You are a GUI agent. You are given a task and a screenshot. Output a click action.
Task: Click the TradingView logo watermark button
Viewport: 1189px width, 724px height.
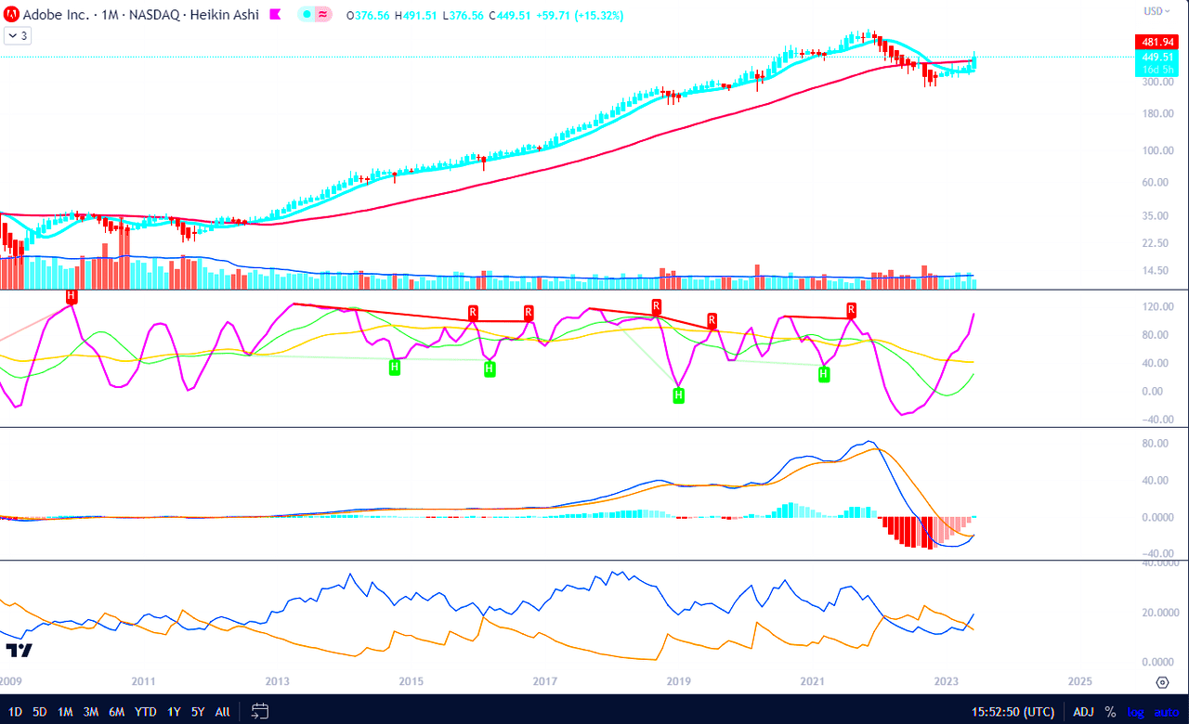(19, 650)
